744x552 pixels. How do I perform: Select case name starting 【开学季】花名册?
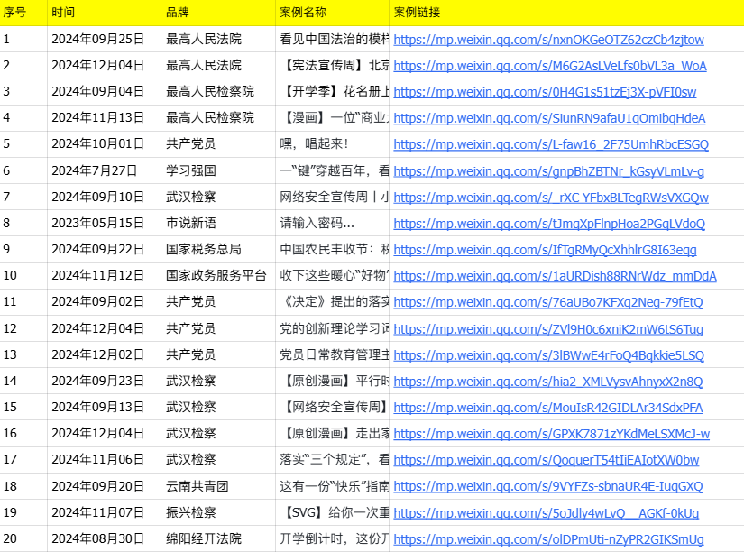(x=332, y=91)
